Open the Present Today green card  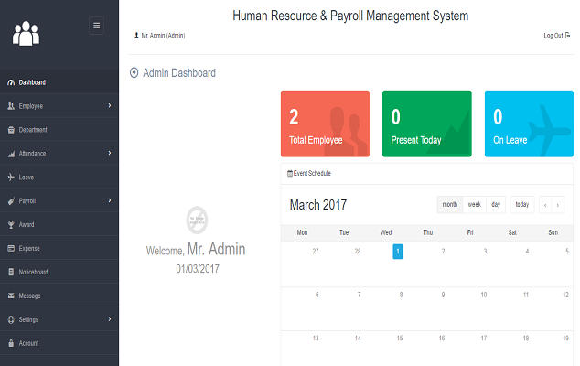(427, 124)
